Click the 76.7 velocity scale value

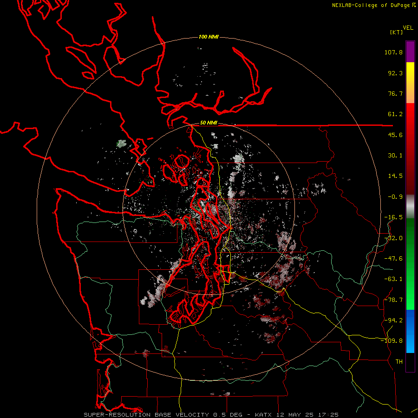pyautogui.click(x=395, y=93)
